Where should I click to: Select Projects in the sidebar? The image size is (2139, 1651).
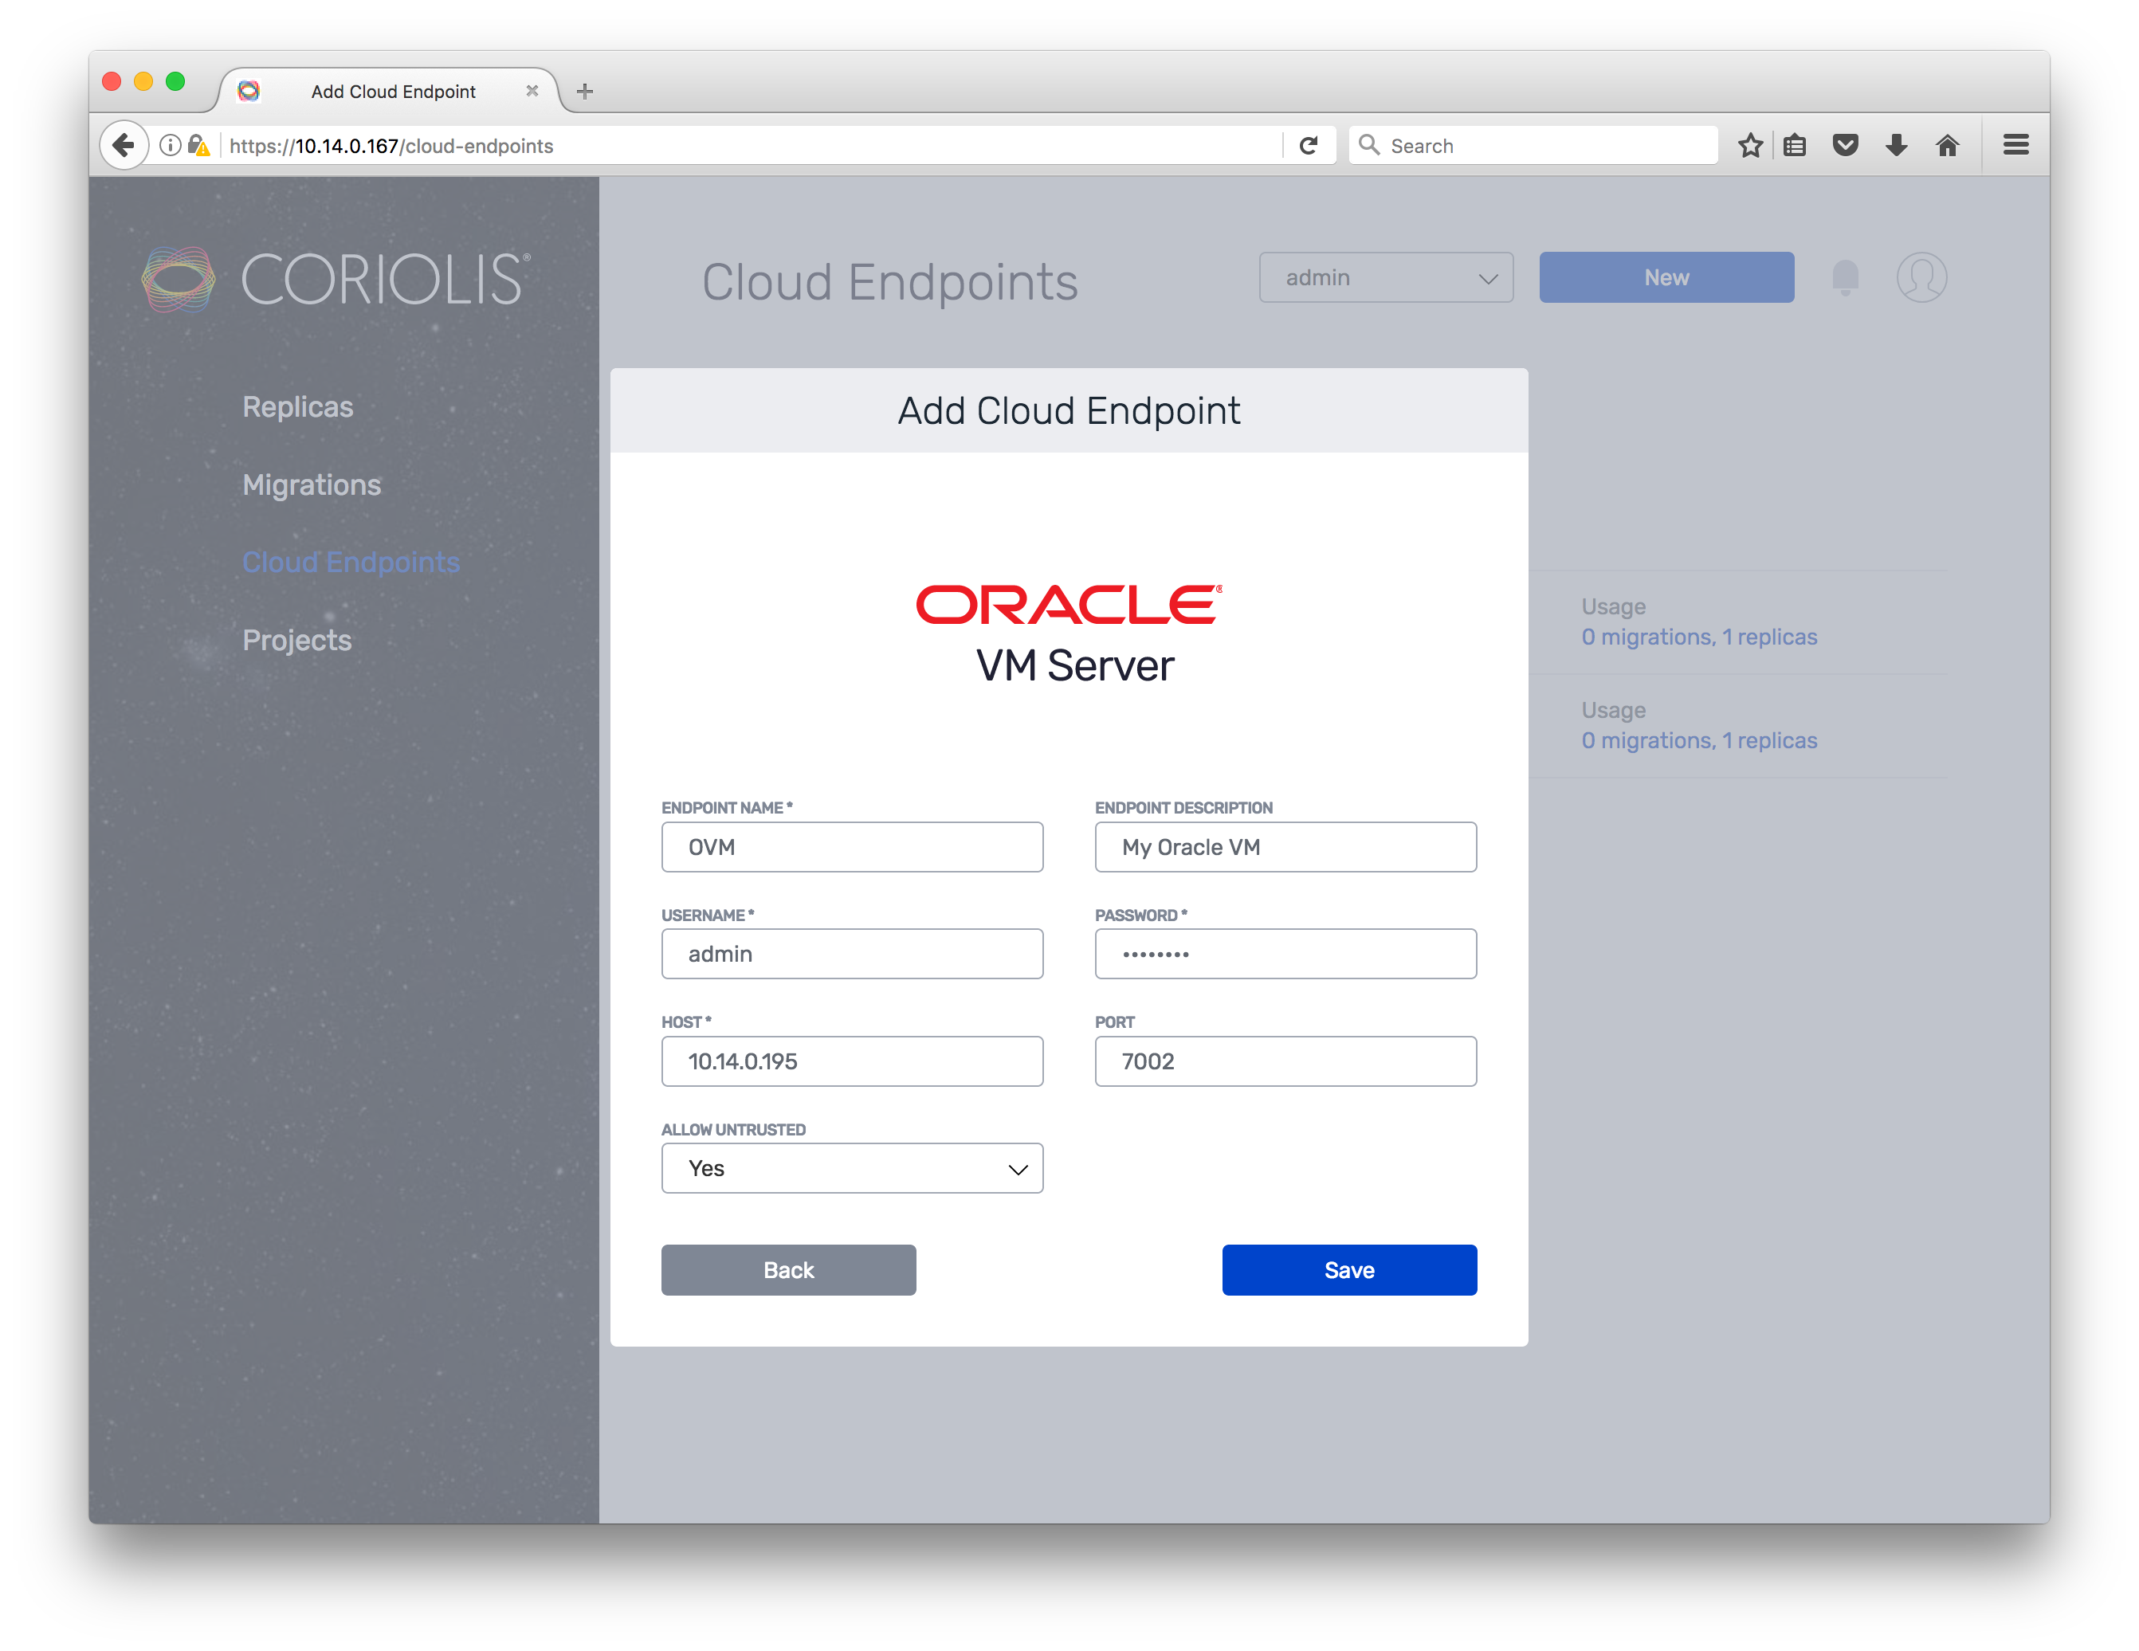tap(296, 640)
